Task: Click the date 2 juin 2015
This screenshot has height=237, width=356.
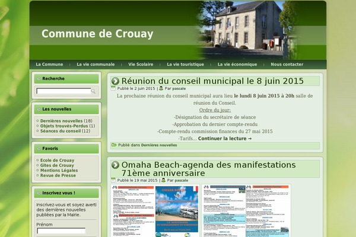Action: point(145,88)
